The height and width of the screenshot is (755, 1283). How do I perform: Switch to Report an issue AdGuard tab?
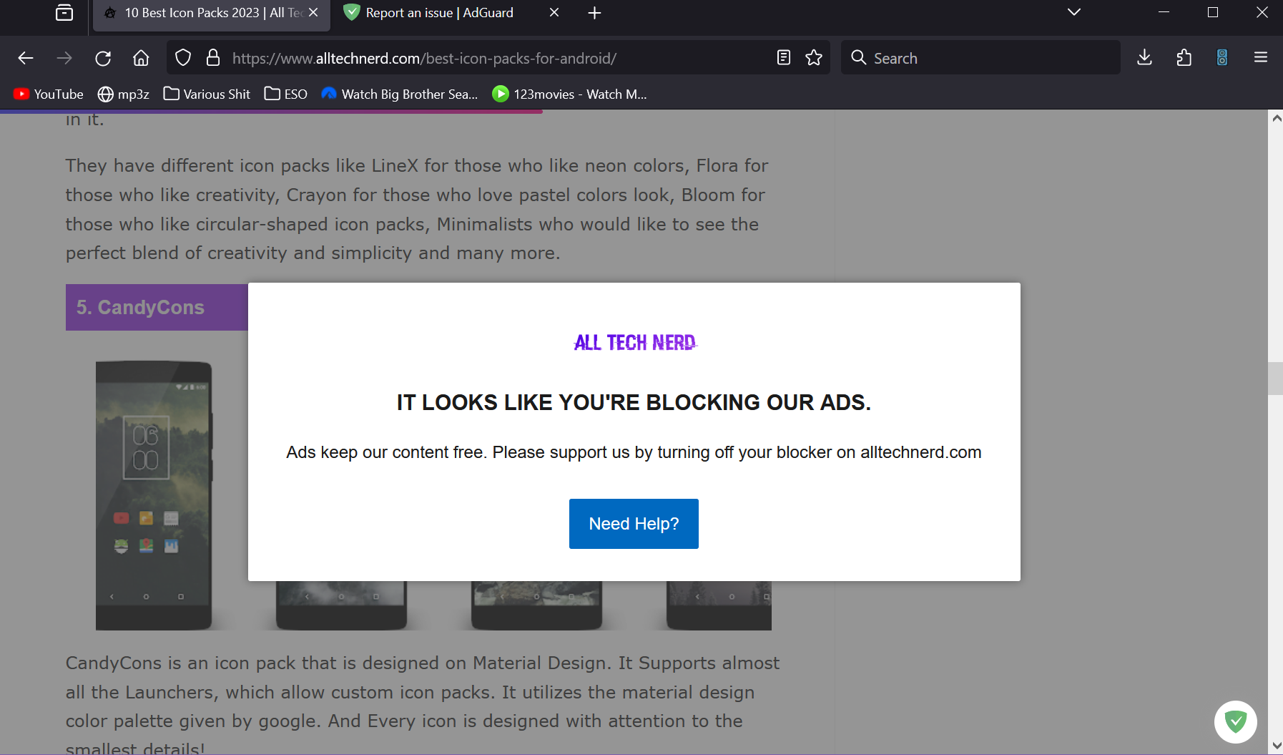(439, 13)
